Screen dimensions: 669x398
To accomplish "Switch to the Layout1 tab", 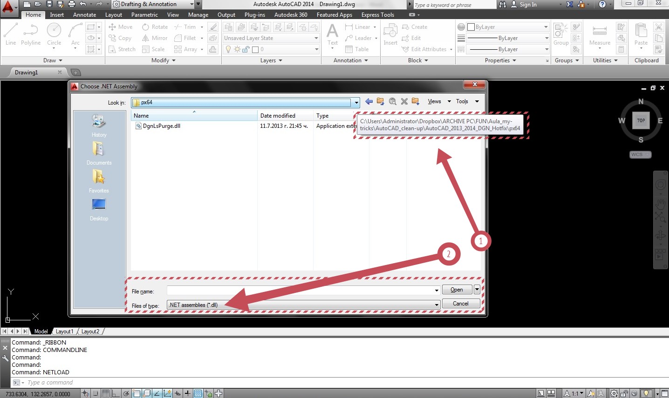I will click(x=64, y=332).
